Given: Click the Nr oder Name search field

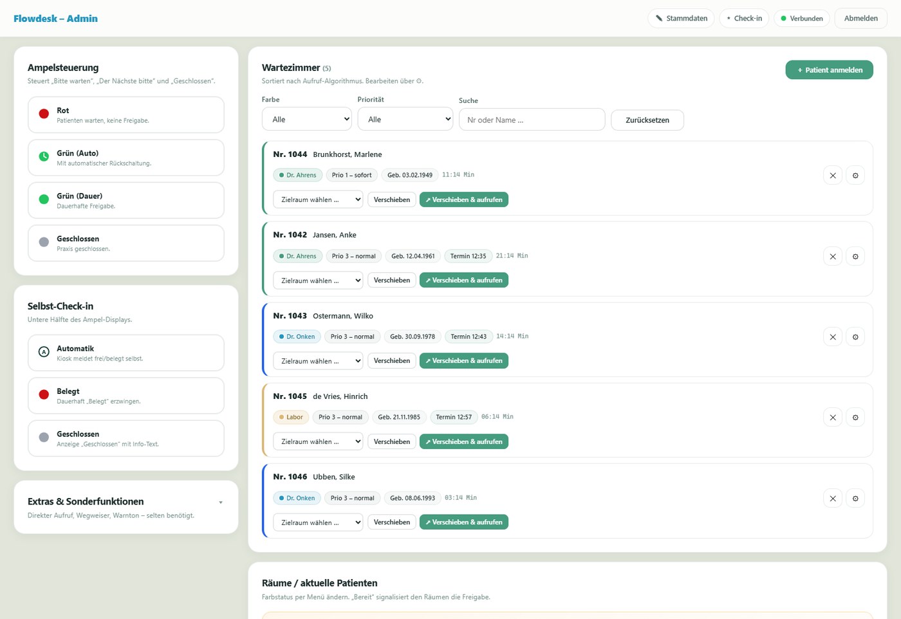Looking at the screenshot, I should coord(532,120).
